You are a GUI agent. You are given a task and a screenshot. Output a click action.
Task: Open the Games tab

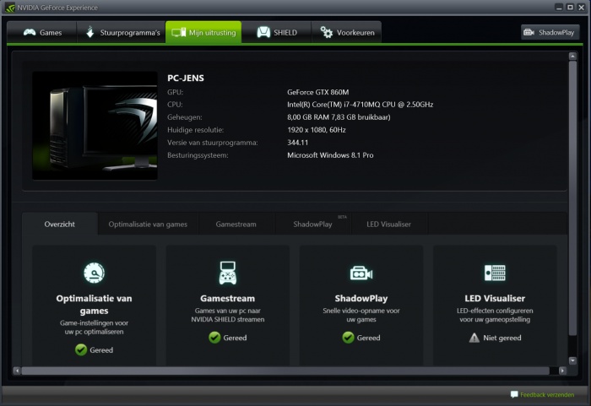pos(42,32)
